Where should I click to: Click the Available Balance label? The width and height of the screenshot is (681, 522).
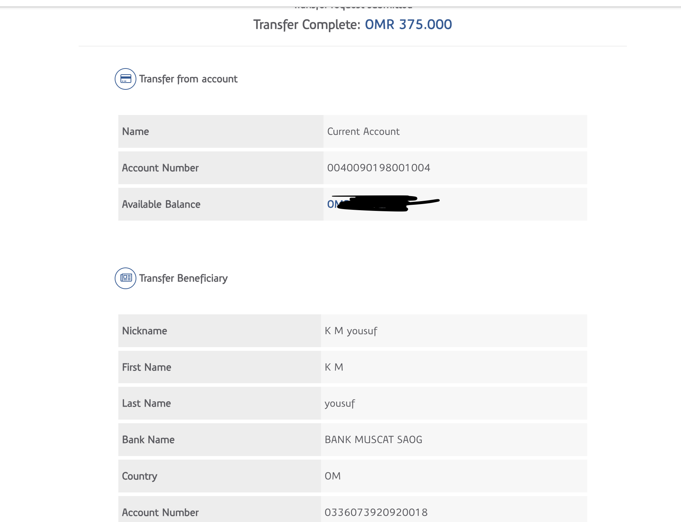pyautogui.click(x=161, y=204)
